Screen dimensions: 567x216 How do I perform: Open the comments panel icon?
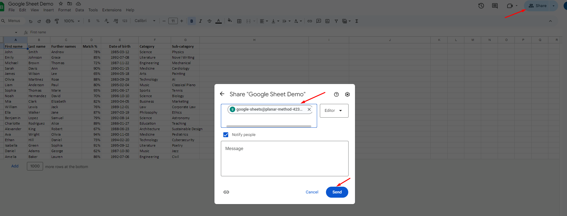tap(495, 6)
